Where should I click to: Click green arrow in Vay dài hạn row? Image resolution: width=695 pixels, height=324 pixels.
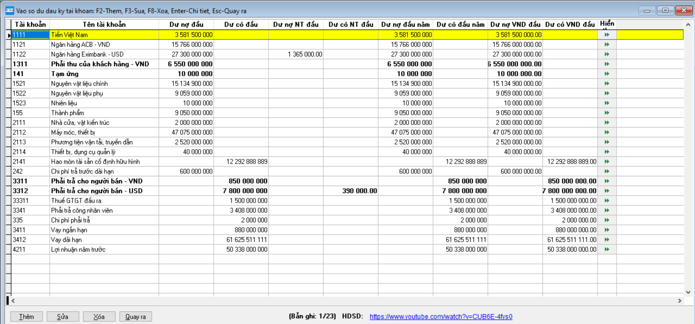pyautogui.click(x=607, y=239)
